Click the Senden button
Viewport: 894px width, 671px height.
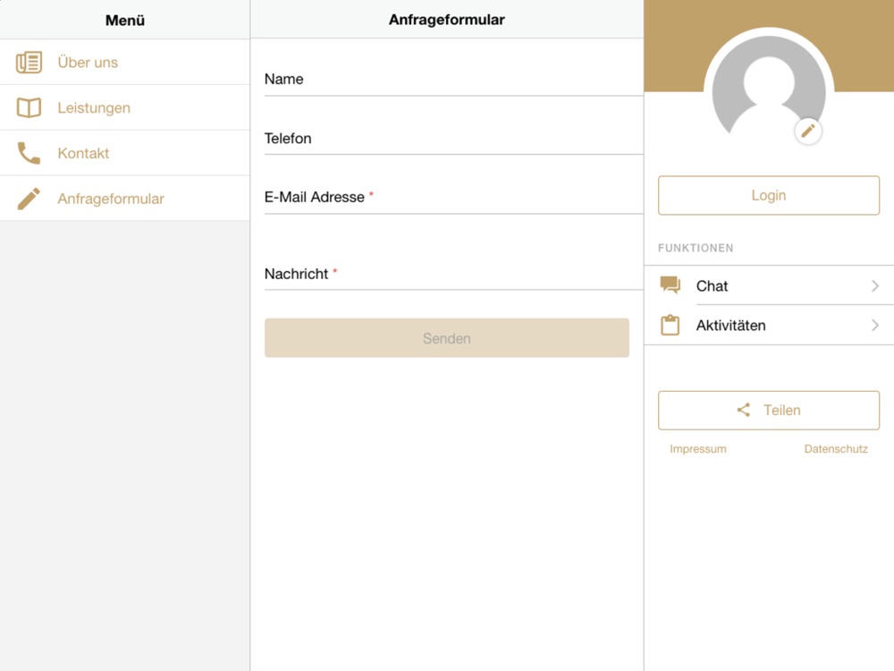pos(446,338)
